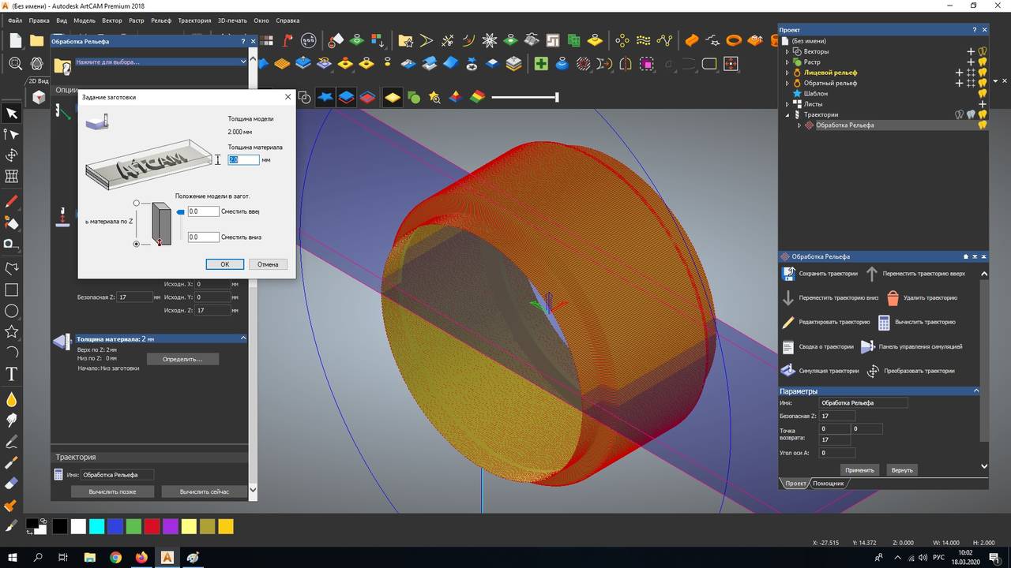Image resolution: width=1011 pixels, height=568 pixels.
Task: Click Edit toolpath pencil icon
Action: [787, 322]
